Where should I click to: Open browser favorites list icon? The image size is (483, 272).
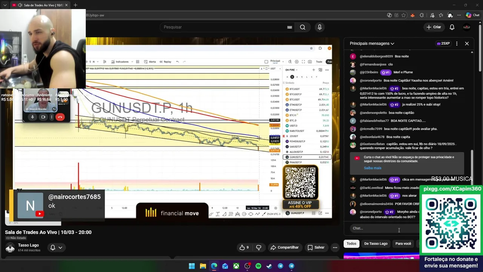pyautogui.click(x=441, y=15)
